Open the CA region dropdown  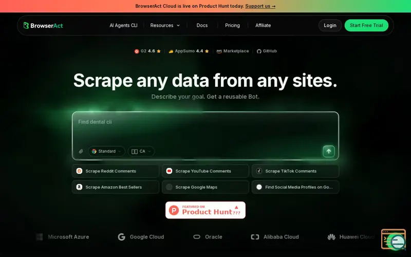[141, 151]
